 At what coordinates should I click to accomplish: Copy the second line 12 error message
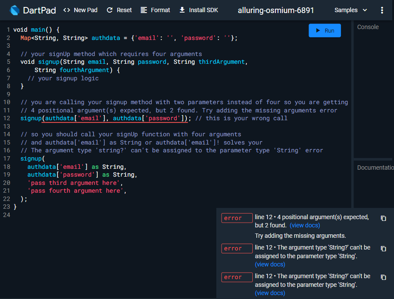pos(383,249)
